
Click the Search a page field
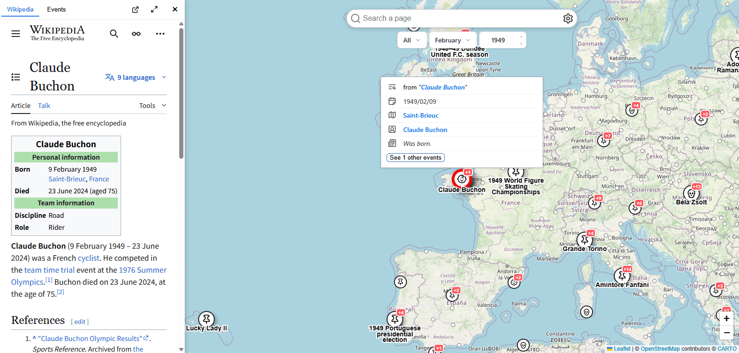click(457, 18)
